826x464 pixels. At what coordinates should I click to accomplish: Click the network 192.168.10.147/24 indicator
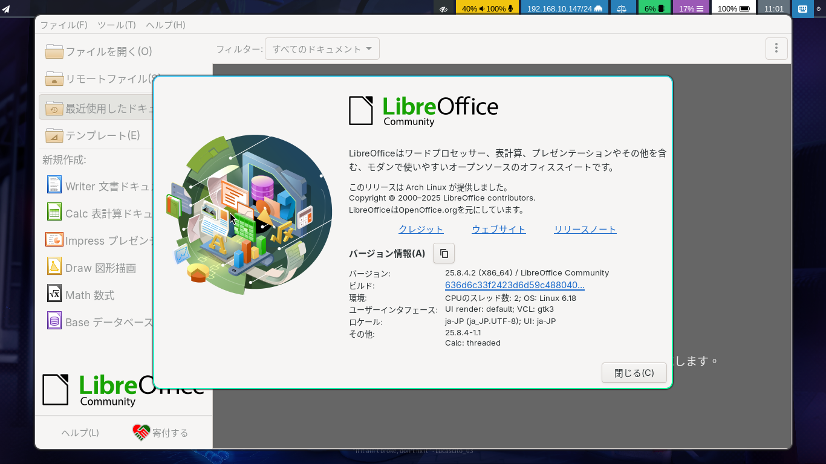pyautogui.click(x=565, y=8)
